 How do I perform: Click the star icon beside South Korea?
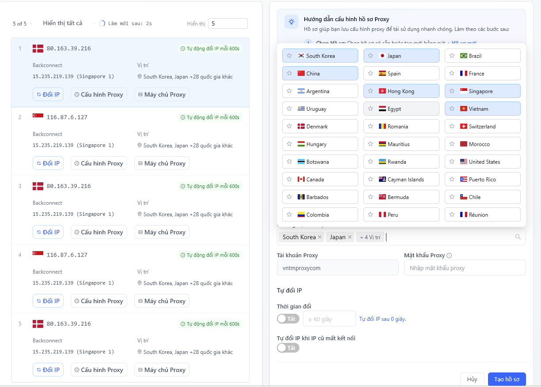click(289, 56)
